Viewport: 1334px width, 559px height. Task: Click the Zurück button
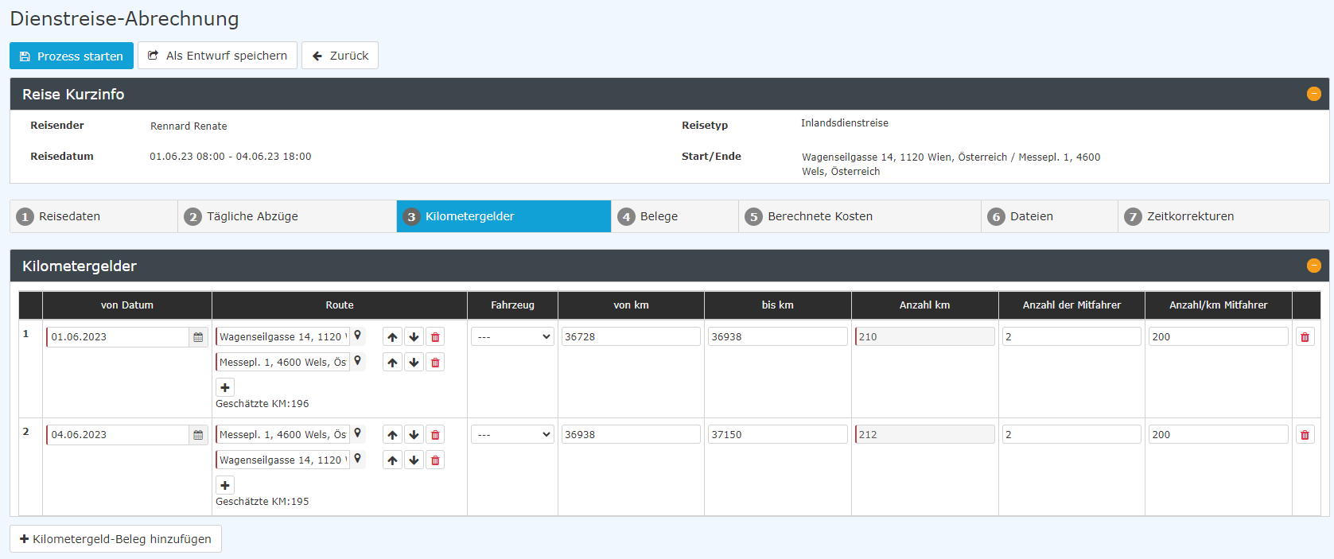tap(340, 56)
